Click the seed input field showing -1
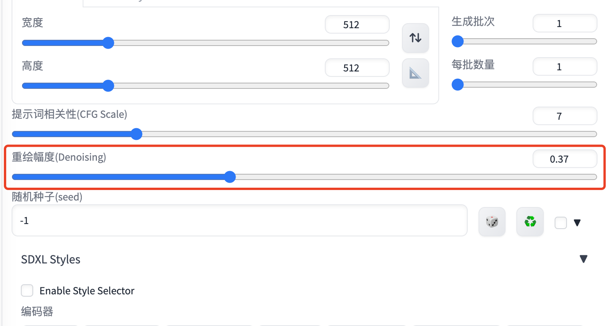The image size is (611, 326). point(240,221)
